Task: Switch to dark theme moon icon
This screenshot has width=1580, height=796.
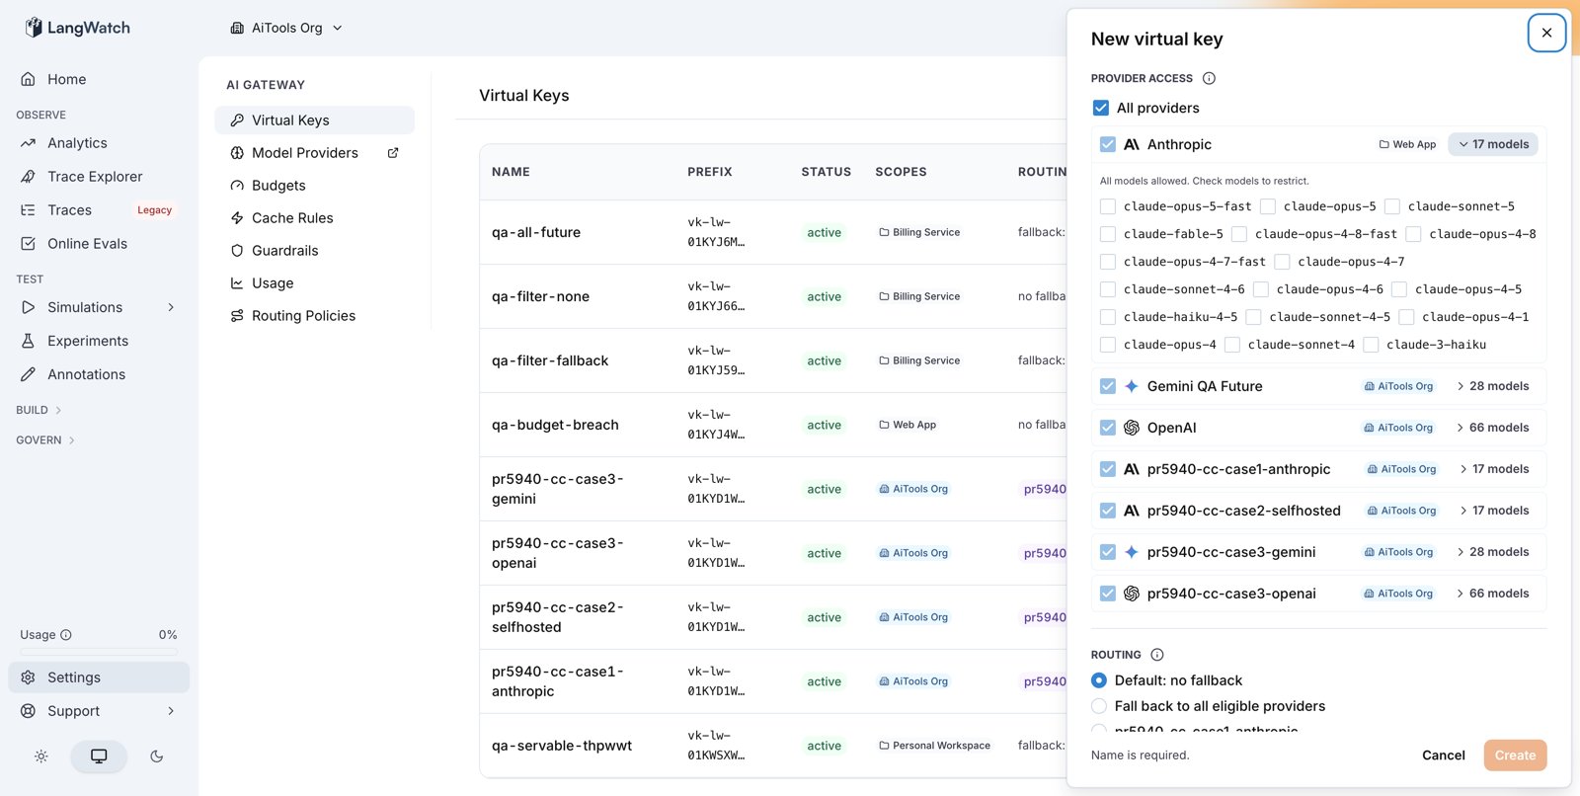Action: point(156,756)
